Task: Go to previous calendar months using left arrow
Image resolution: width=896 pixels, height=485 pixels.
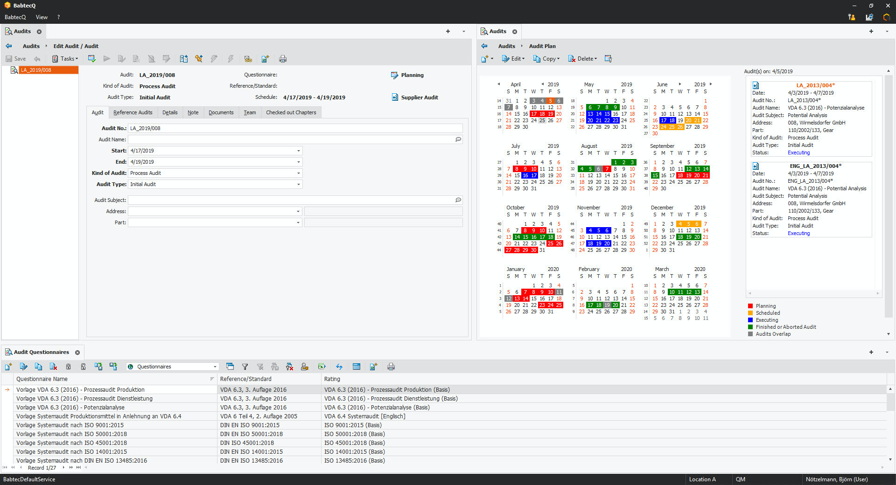Action: 499,84
